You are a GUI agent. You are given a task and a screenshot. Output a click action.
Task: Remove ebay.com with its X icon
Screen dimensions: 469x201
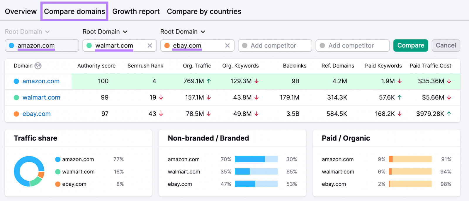coord(227,45)
